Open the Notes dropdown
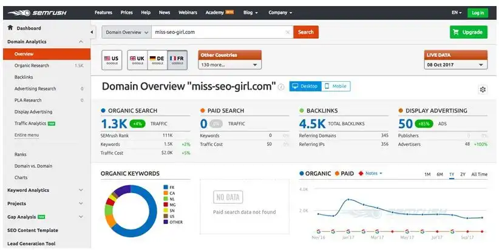The height and width of the screenshot is (250, 499). (x=373, y=174)
